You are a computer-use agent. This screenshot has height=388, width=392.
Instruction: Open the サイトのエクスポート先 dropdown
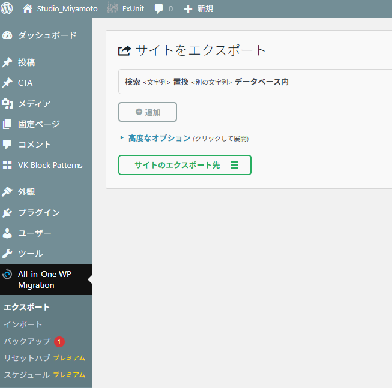pos(185,165)
